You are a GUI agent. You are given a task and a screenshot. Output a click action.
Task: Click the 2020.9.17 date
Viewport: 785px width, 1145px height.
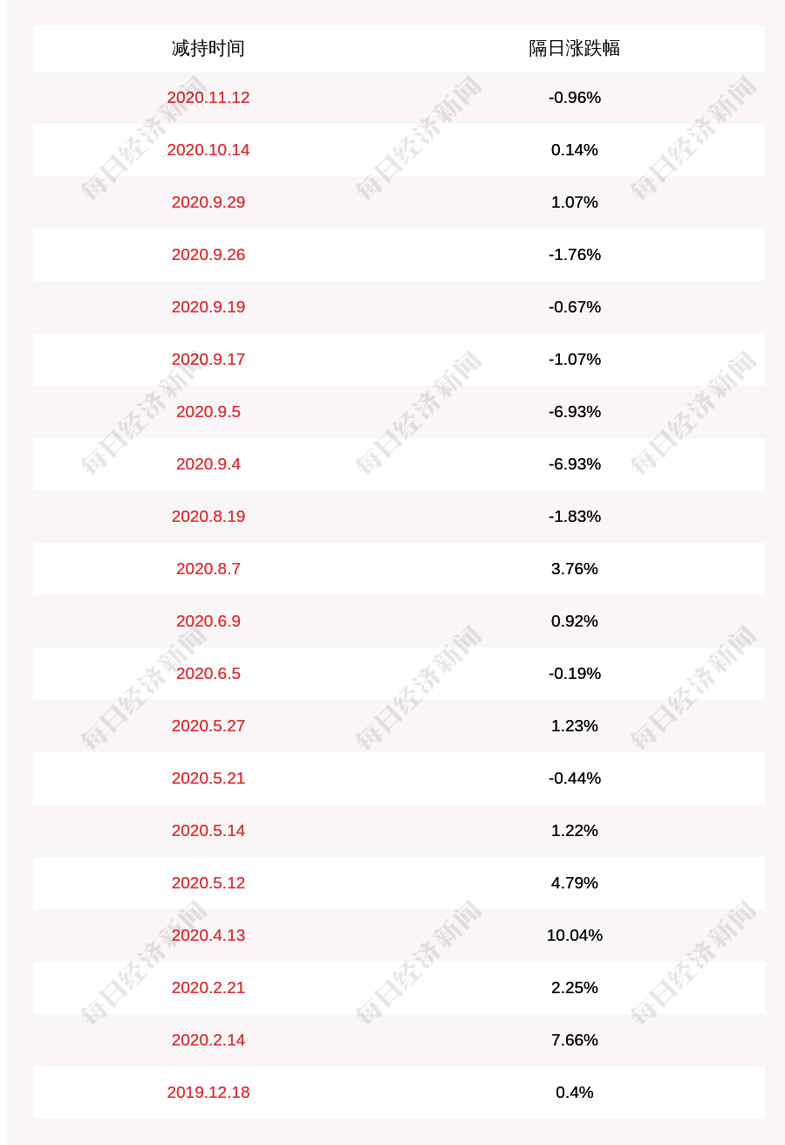(208, 359)
